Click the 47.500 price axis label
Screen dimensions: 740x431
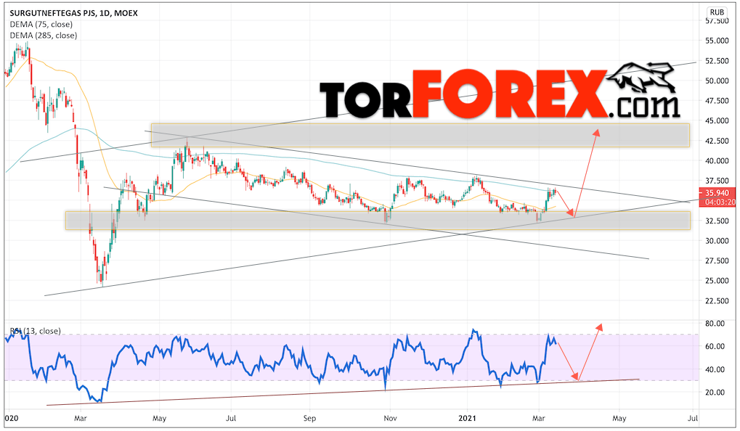[x=717, y=101]
